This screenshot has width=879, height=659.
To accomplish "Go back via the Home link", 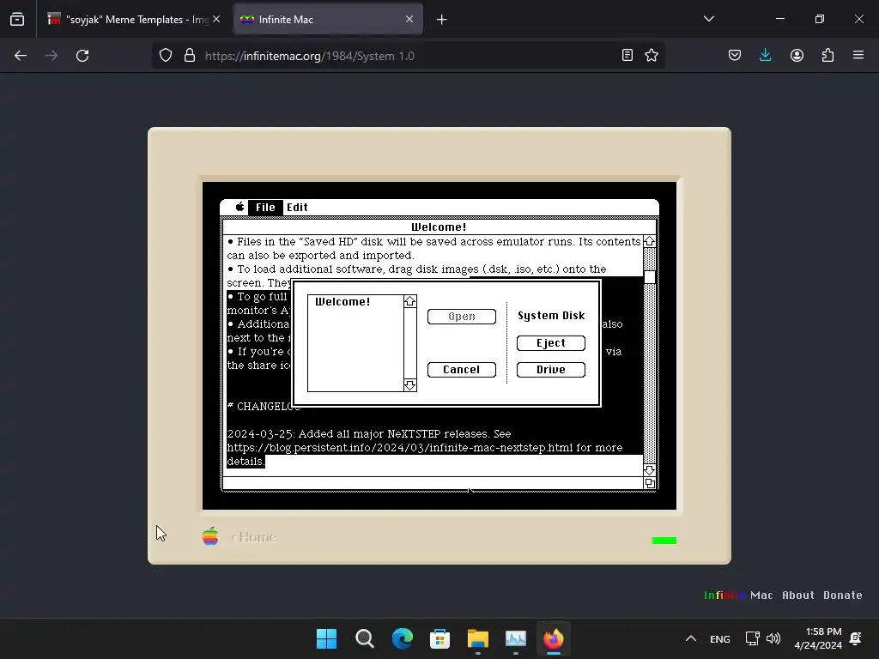I will pyautogui.click(x=254, y=537).
